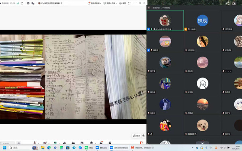Open the settings gear in the meeting header
The width and height of the screenshot is (242, 151).
[123, 3]
